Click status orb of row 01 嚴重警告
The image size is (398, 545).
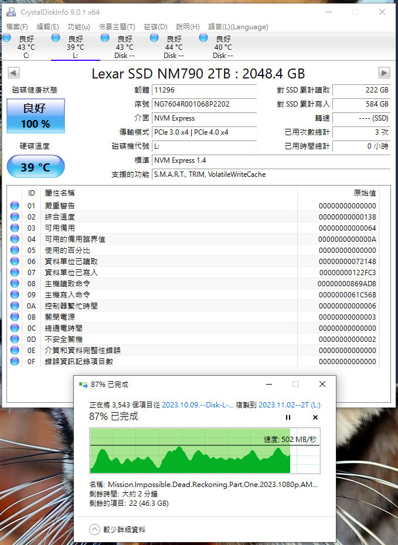(15, 205)
